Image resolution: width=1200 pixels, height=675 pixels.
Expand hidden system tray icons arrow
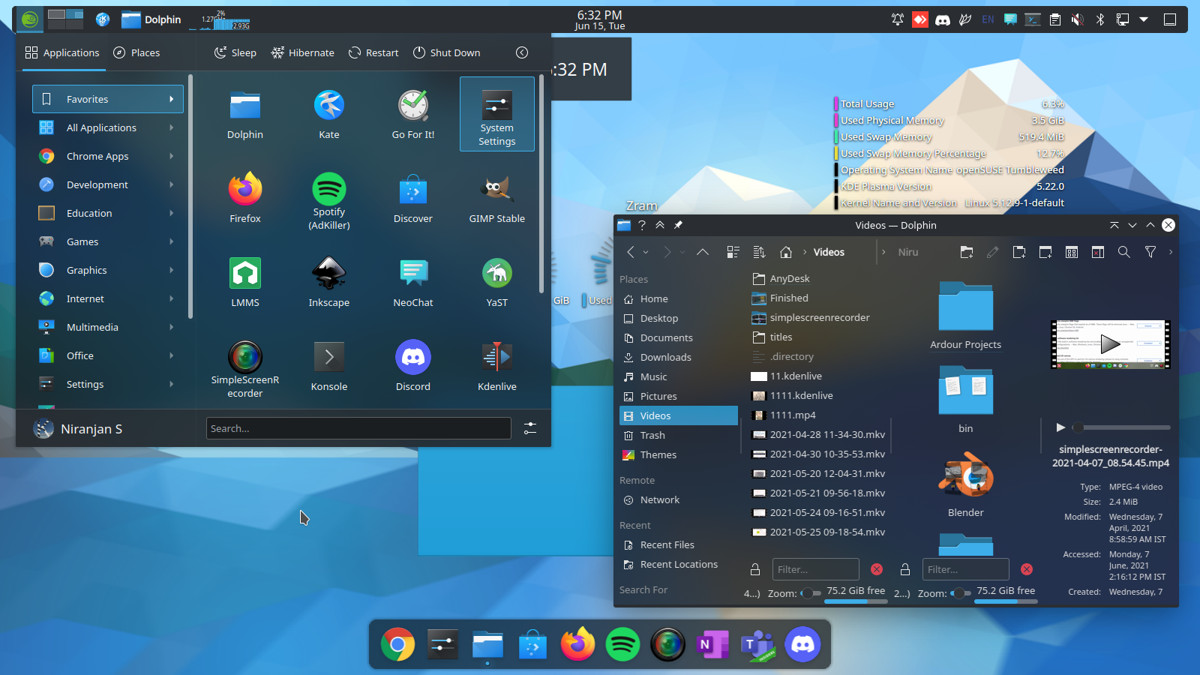pyautogui.click(x=1144, y=19)
